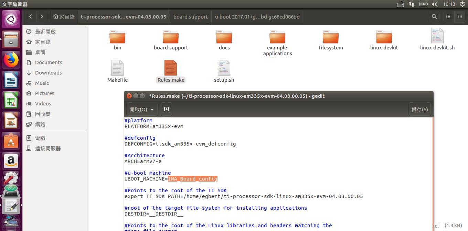The height and width of the screenshot is (231, 468).
Task: Click the 儲存(S) save button in gedit
Action: (x=420, y=109)
